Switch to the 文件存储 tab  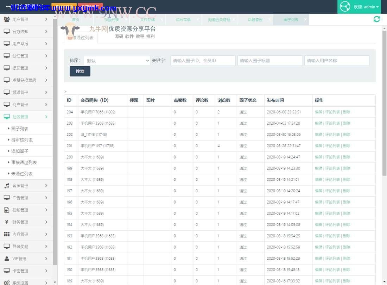pyautogui.click(x=147, y=19)
